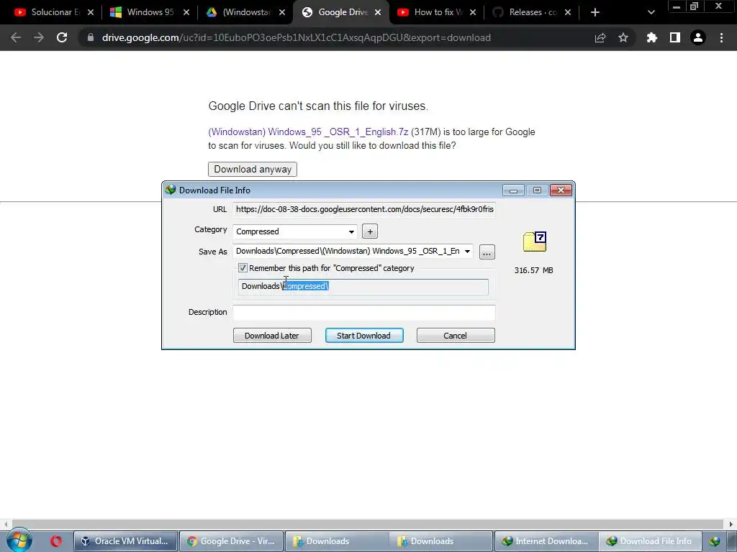Open the Chrome extensions puzzle icon
737x552 pixels.
652,37
